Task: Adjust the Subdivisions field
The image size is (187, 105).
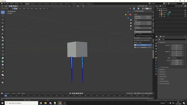Action: point(143,28)
